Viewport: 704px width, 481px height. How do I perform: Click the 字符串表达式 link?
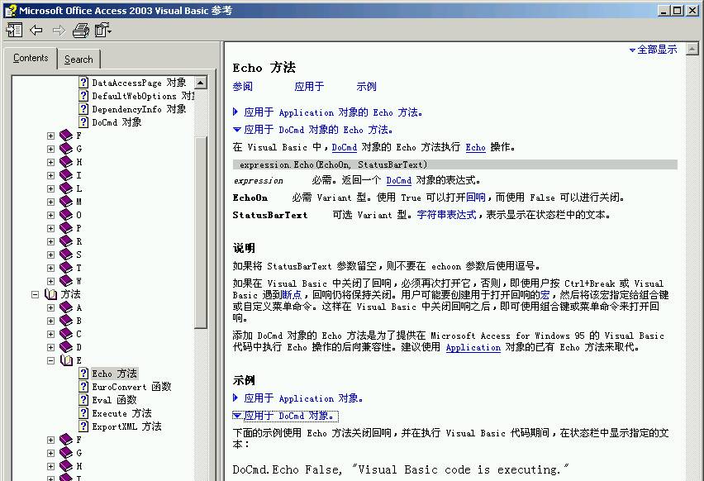click(447, 215)
